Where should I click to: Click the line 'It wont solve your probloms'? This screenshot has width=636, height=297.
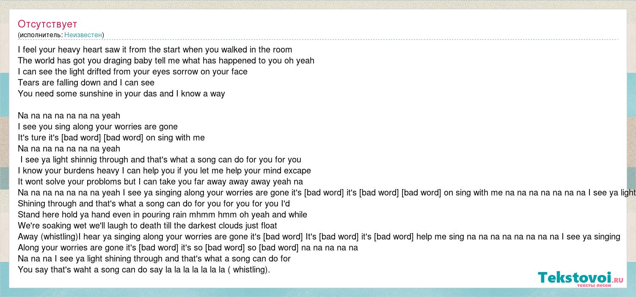coord(160,182)
